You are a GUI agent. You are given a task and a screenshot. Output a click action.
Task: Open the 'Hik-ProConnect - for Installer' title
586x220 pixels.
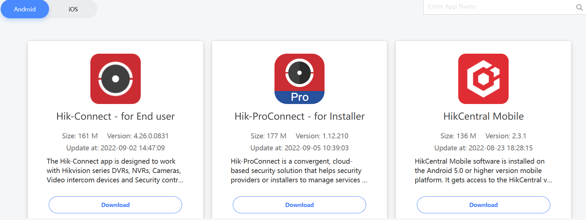coord(299,116)
